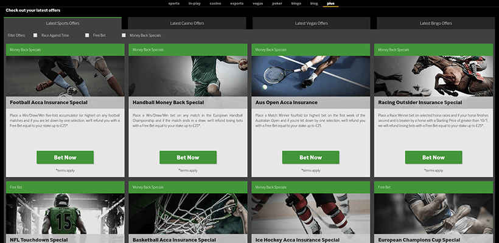Click the football players offer image
Image resolution: width=499 pixels, height=243 pixels.
[x=65, y=76]
